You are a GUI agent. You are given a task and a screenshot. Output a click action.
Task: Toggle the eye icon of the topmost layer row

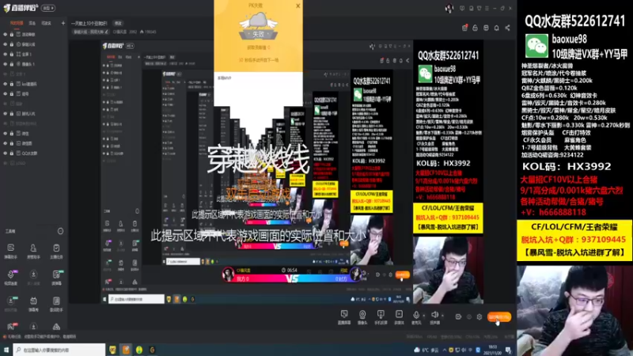(x=6, y=34)
